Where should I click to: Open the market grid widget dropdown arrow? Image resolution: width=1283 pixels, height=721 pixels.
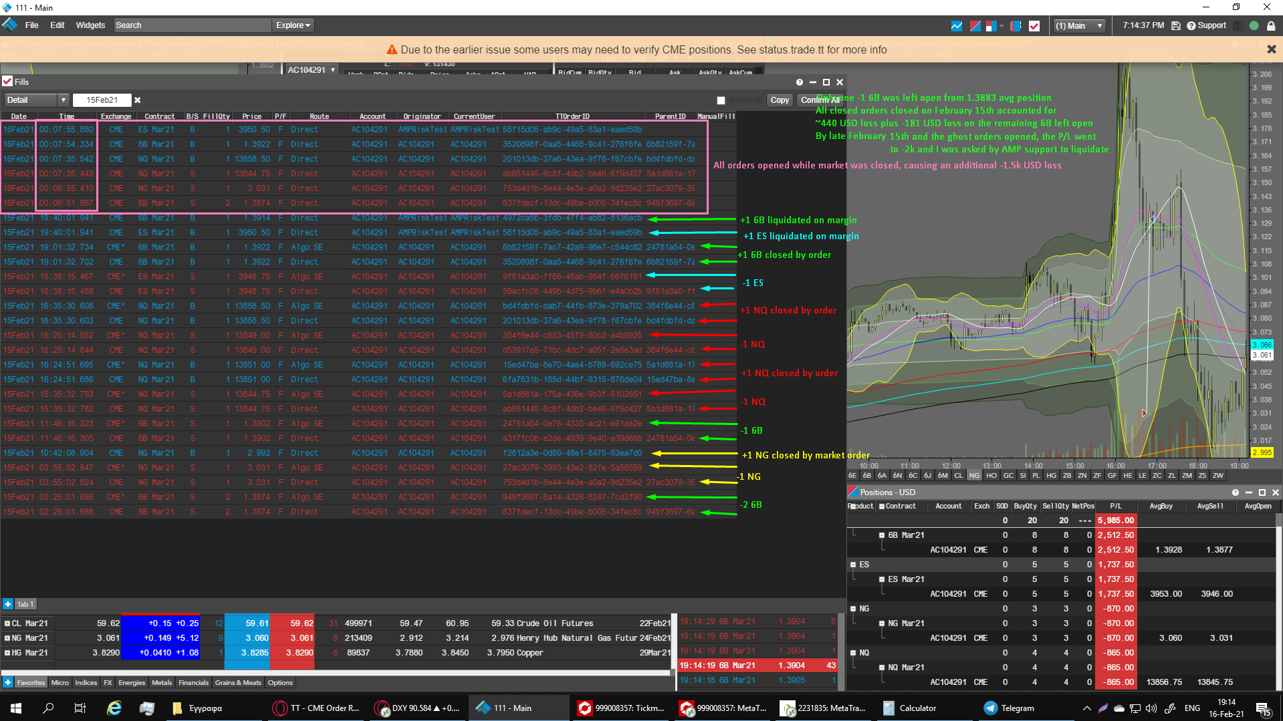pyautogui.click(x=1002, y=26)
